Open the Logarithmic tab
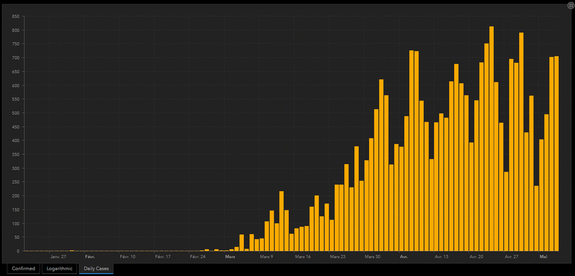The height and width of the screenshot is (276, 575). [x=59, y=269]
